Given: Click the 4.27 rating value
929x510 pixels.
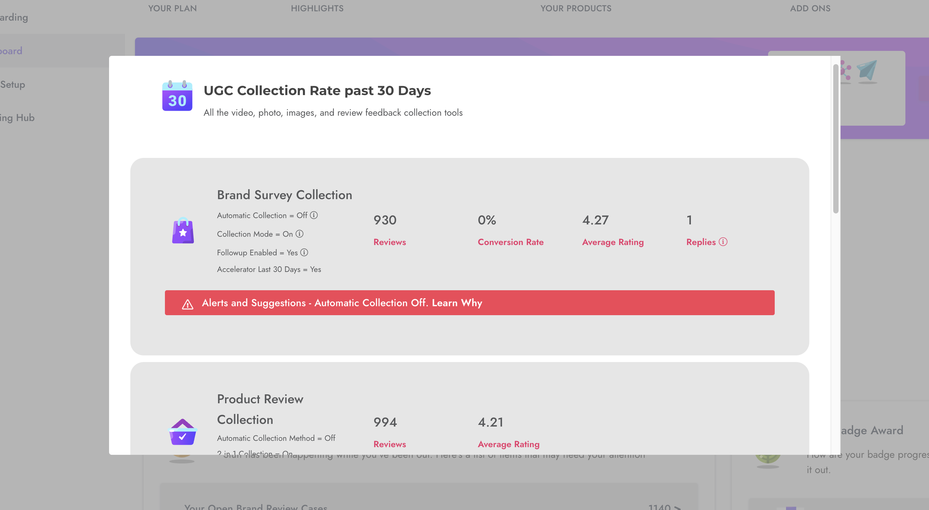Looking at the screenshot, I should [595, 220].
